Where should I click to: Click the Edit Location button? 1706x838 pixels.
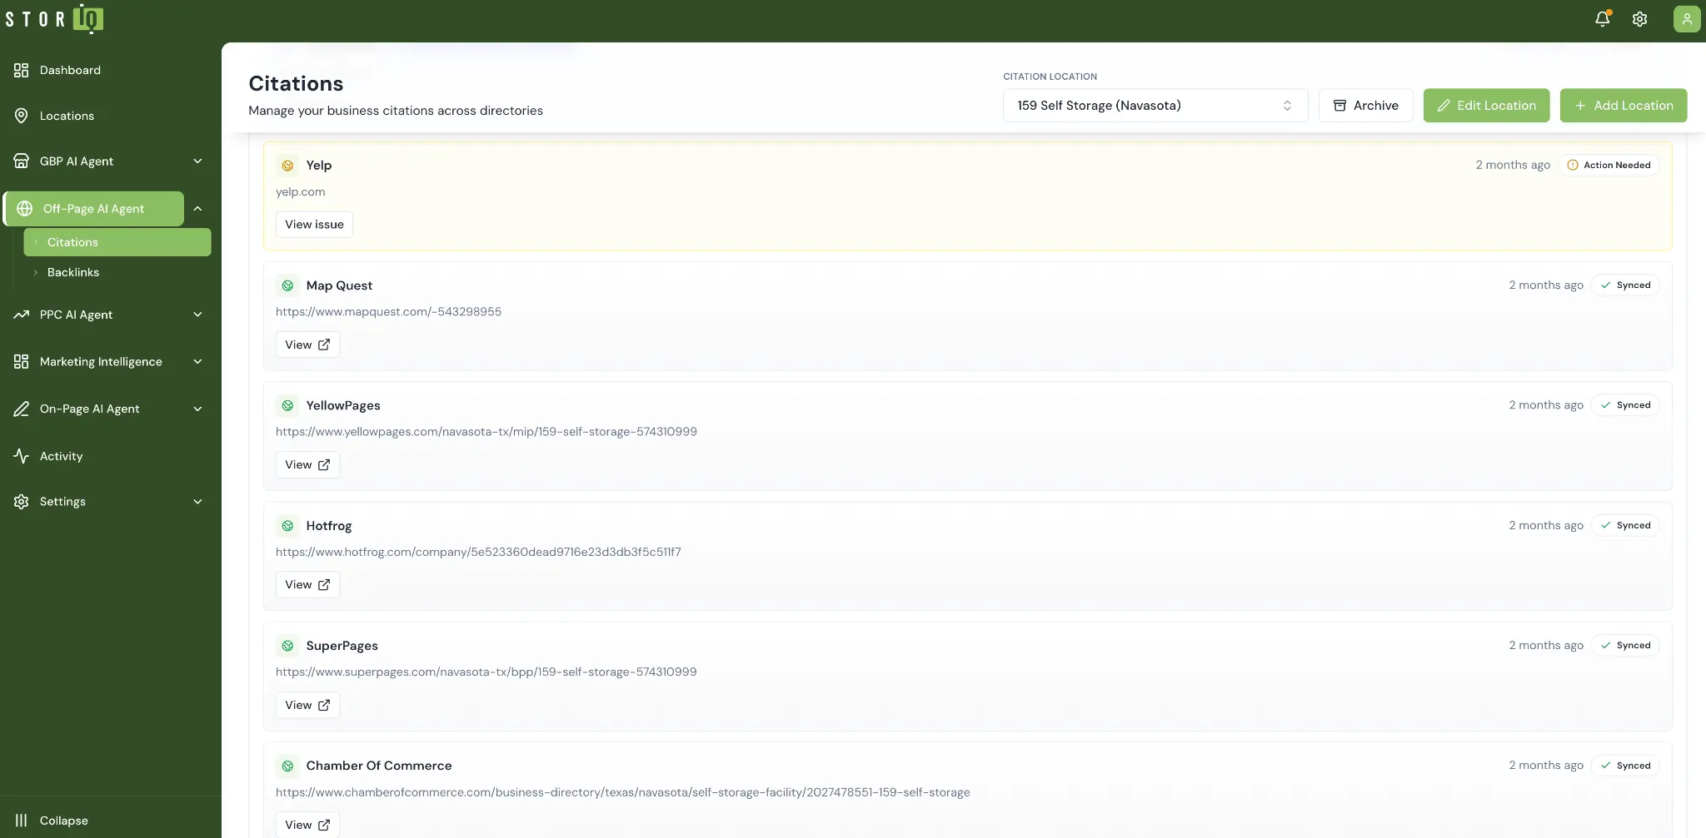point(1486,106)
